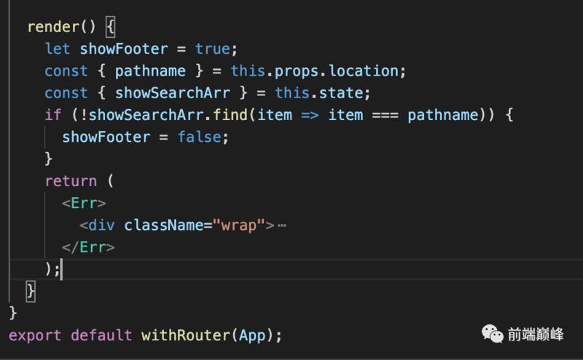
Task: Click 'App' argument in withRouter call
Action: 252,335
